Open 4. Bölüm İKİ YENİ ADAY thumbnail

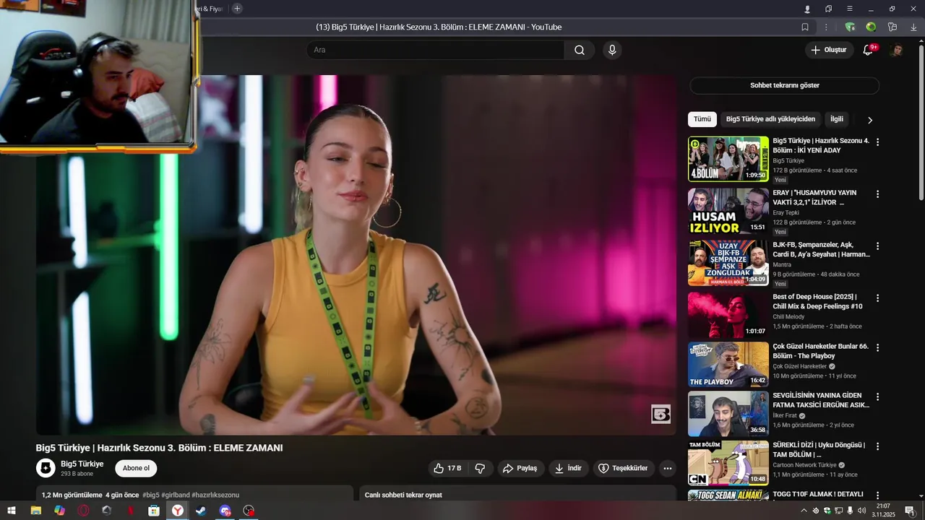click(x=728, y=159)
